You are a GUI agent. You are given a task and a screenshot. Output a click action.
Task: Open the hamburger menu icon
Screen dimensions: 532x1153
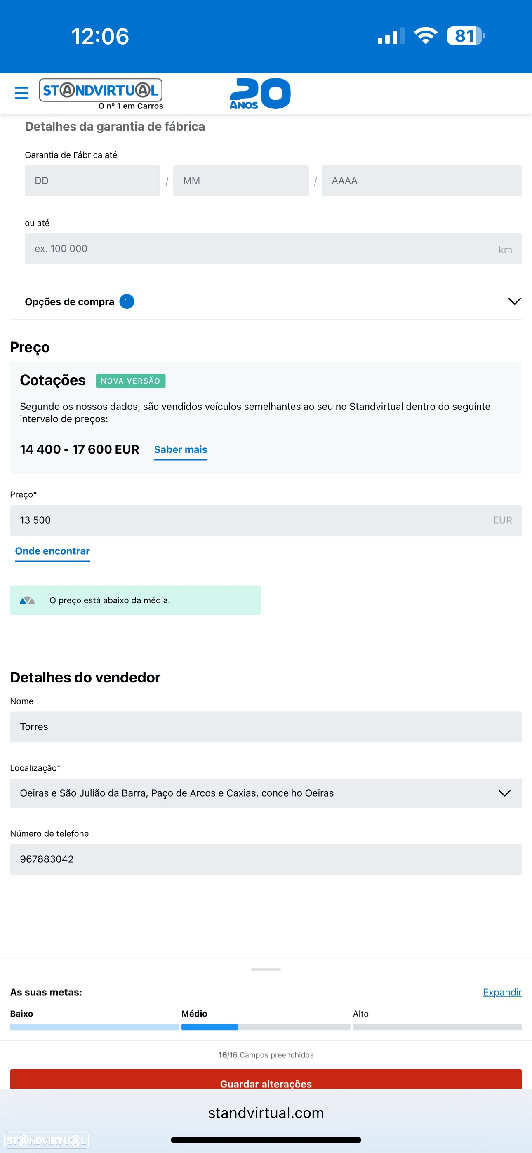21,93
